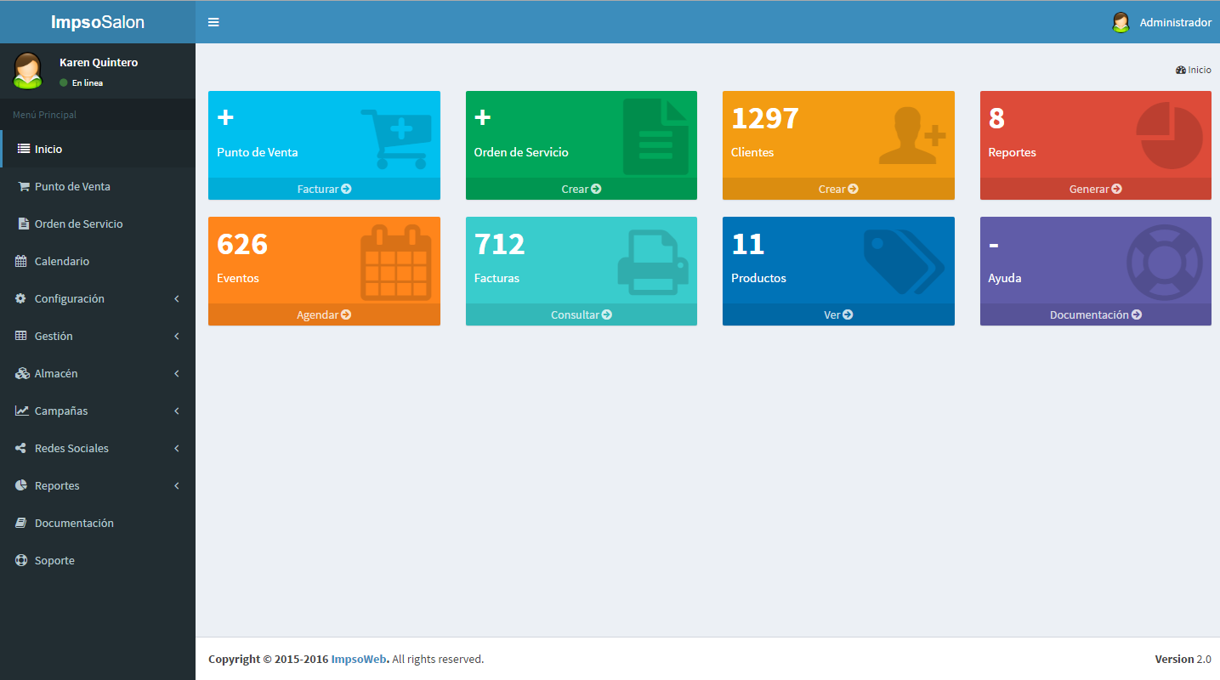Click the shopping cart icon on Punto de Venta card
Viewport: 1220px width, 680px height.
(395, 138)
